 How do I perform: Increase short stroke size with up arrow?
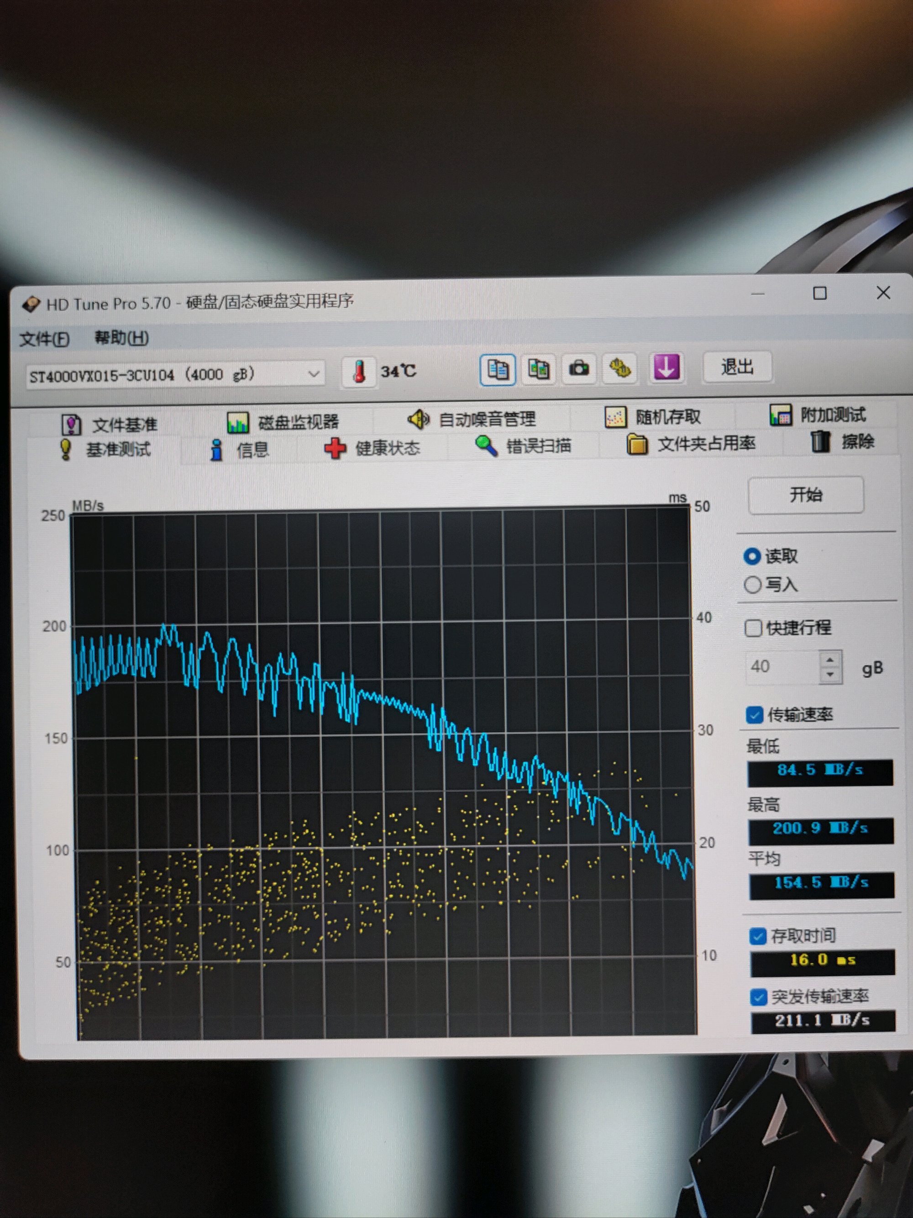830,659
